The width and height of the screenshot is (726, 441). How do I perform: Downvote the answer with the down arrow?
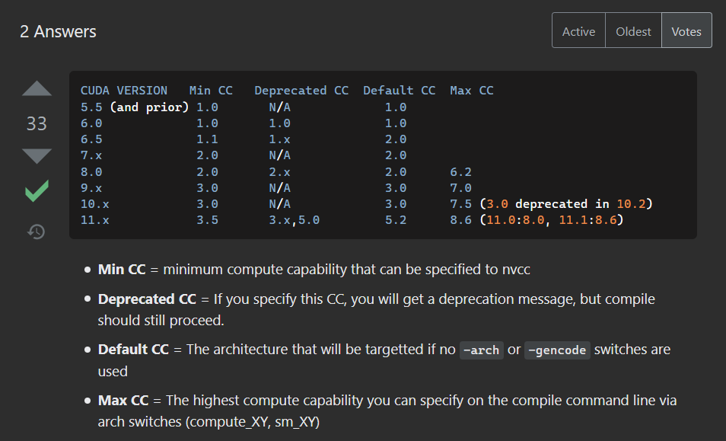(x=37, y=155)
